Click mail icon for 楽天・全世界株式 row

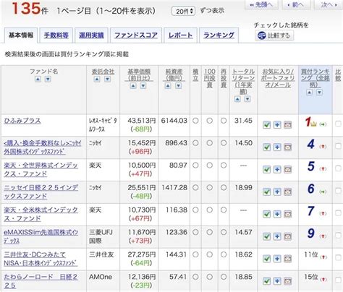click(287, 169)
